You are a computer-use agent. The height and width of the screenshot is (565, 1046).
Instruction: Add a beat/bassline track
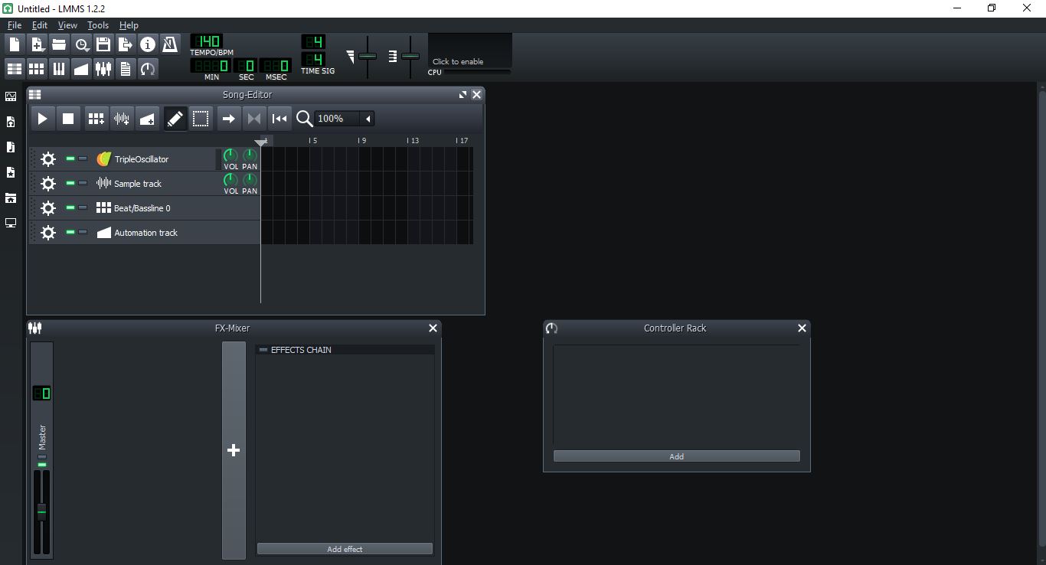[96, 119]
